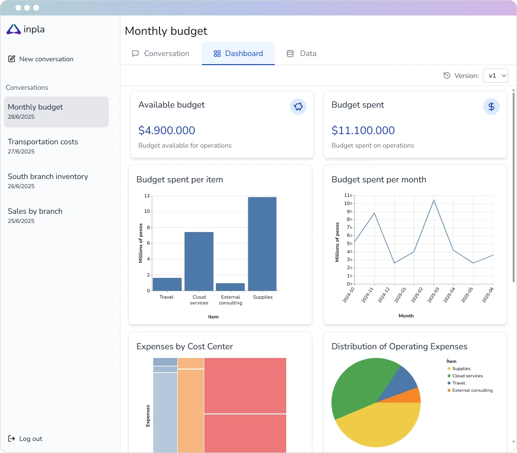Viewport: 517px width, 453px height.
Task: Click the New conversation pencil icon
Action: coord(12,59)
